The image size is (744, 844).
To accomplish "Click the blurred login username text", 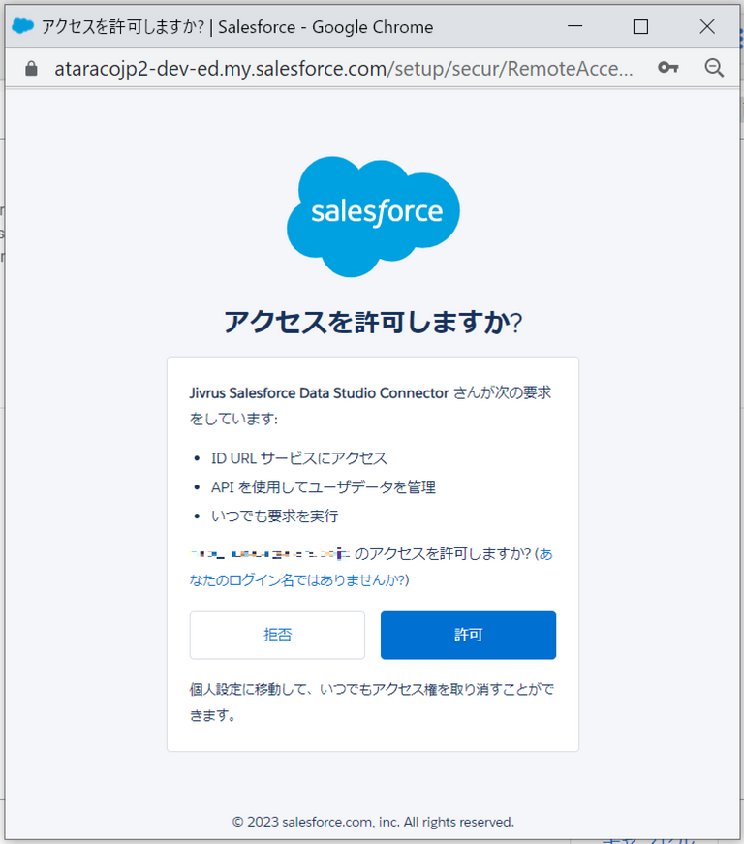I will [x=269, y=553].
